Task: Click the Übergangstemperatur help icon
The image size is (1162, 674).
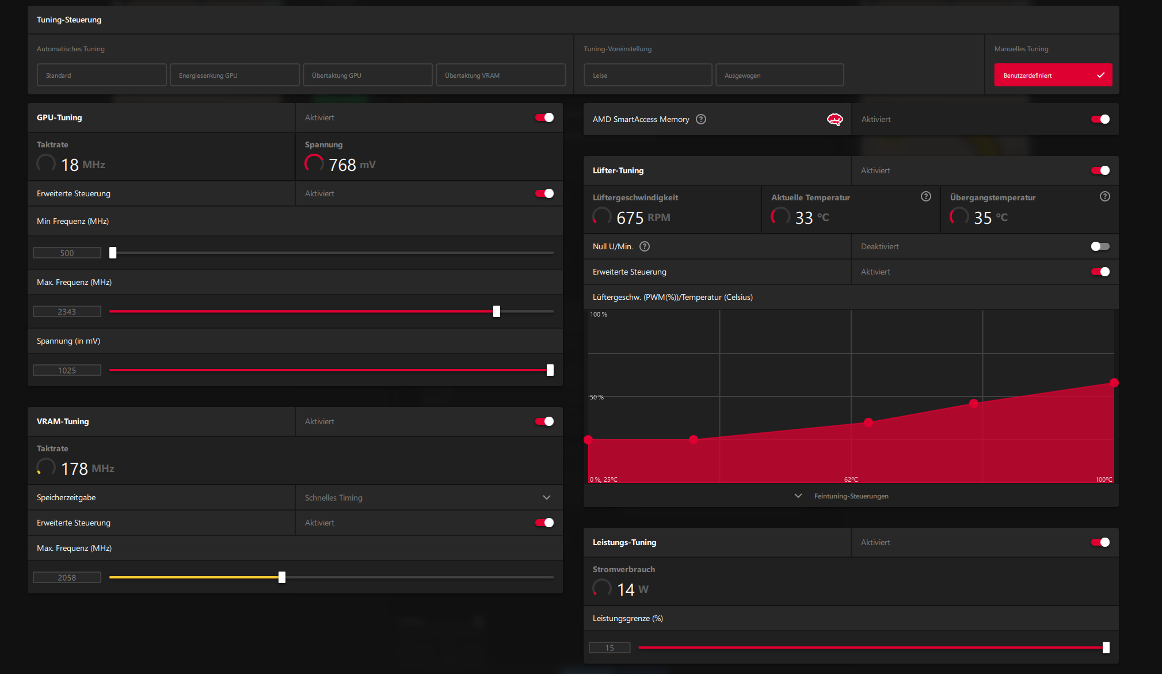Action: pyautogui.click(x=1104, y=197)
